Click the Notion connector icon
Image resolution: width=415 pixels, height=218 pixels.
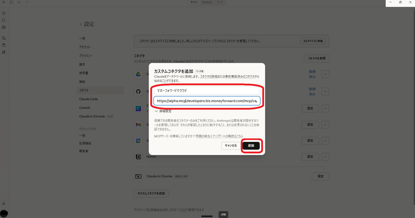coord(138,157)
